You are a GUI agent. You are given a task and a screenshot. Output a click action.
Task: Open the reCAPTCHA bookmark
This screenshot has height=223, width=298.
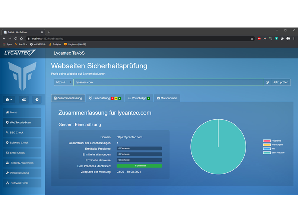(x=38, y=44)
